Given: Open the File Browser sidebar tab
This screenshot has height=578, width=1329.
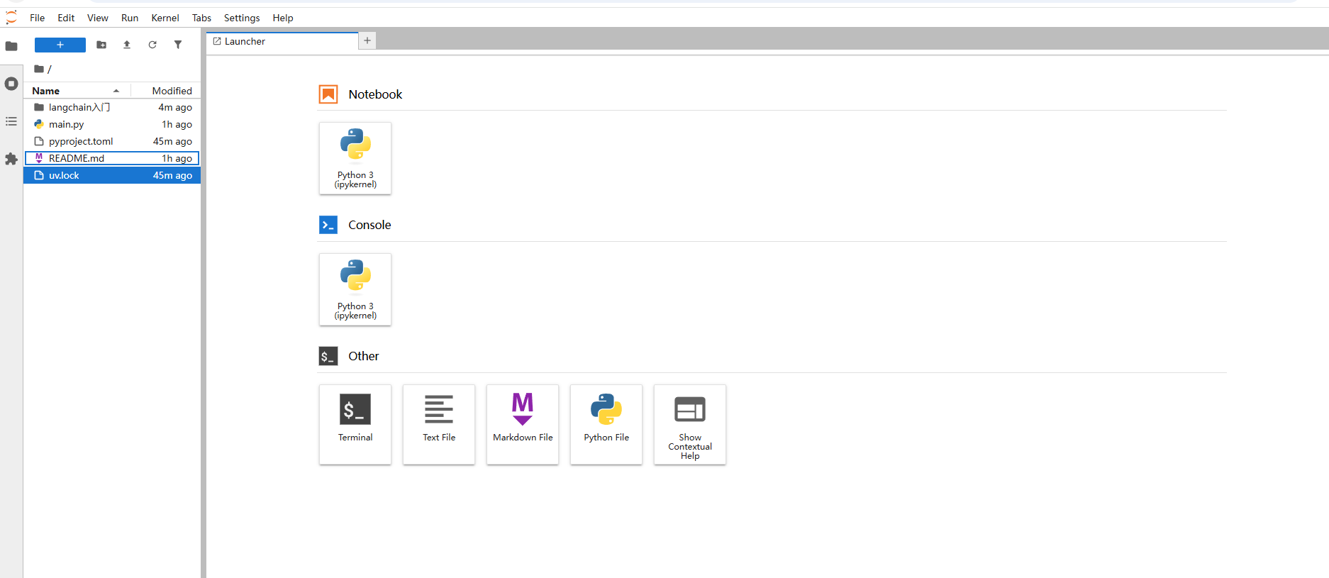Looking at the screenshot, I should (11, 46).
